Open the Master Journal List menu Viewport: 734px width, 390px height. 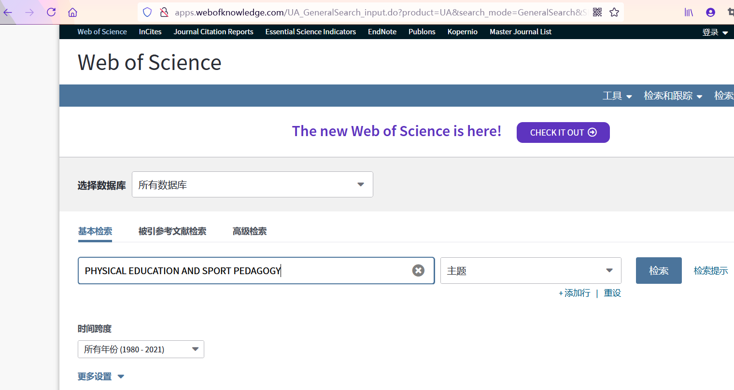pyautogui.click(x=520, y=32)
